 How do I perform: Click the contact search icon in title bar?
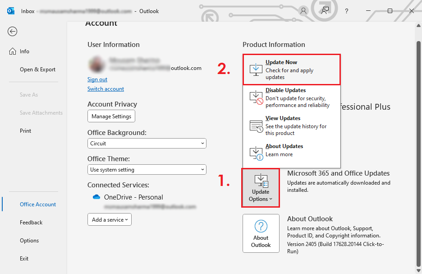325,10
